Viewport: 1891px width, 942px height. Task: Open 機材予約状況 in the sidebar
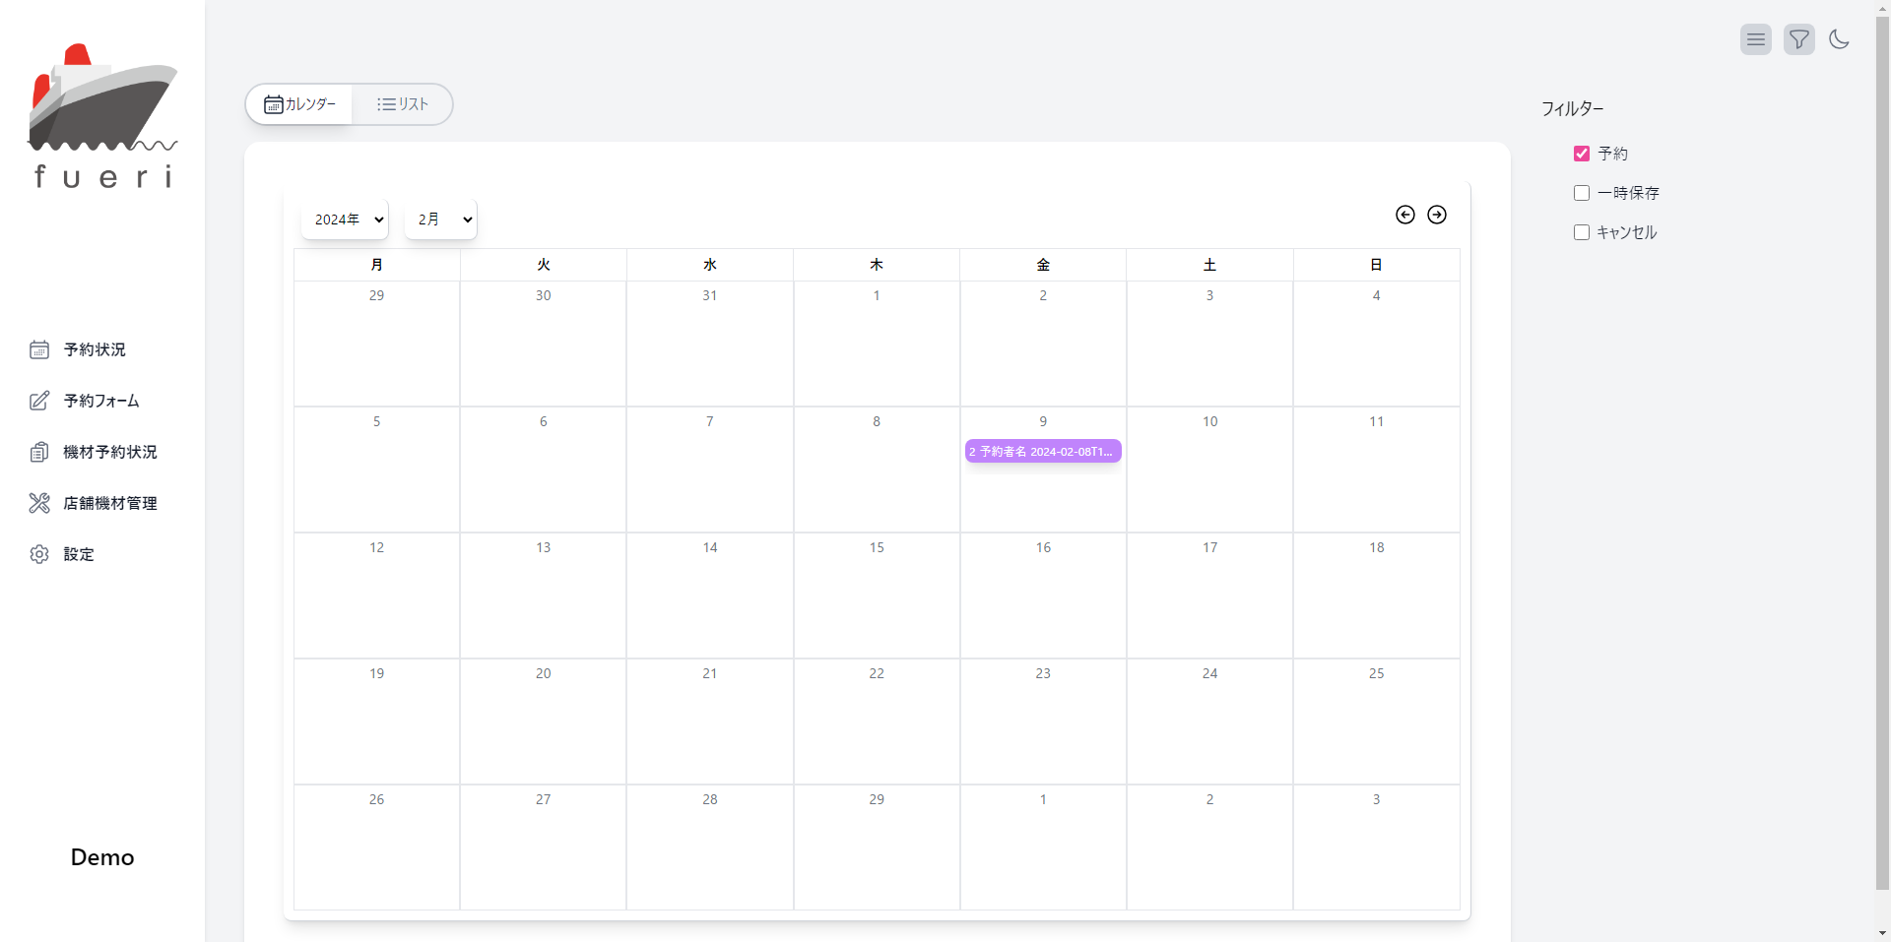(x=109, y=452)
